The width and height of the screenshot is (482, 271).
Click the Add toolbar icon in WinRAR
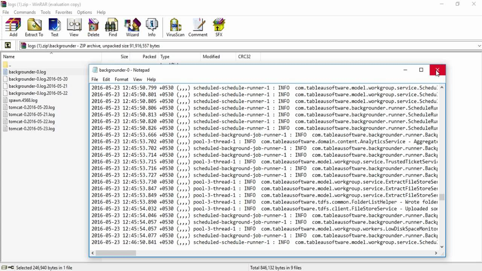13,28
